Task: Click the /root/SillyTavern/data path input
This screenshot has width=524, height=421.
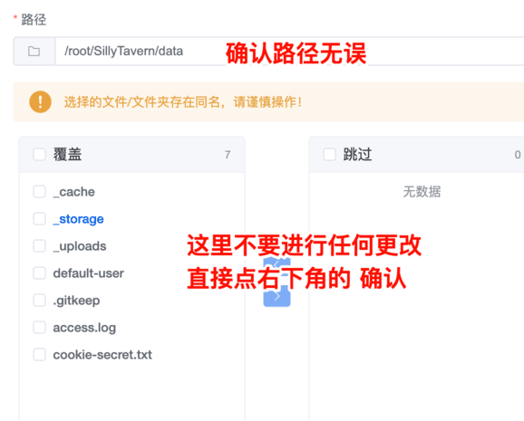Action: pos(289,51)
